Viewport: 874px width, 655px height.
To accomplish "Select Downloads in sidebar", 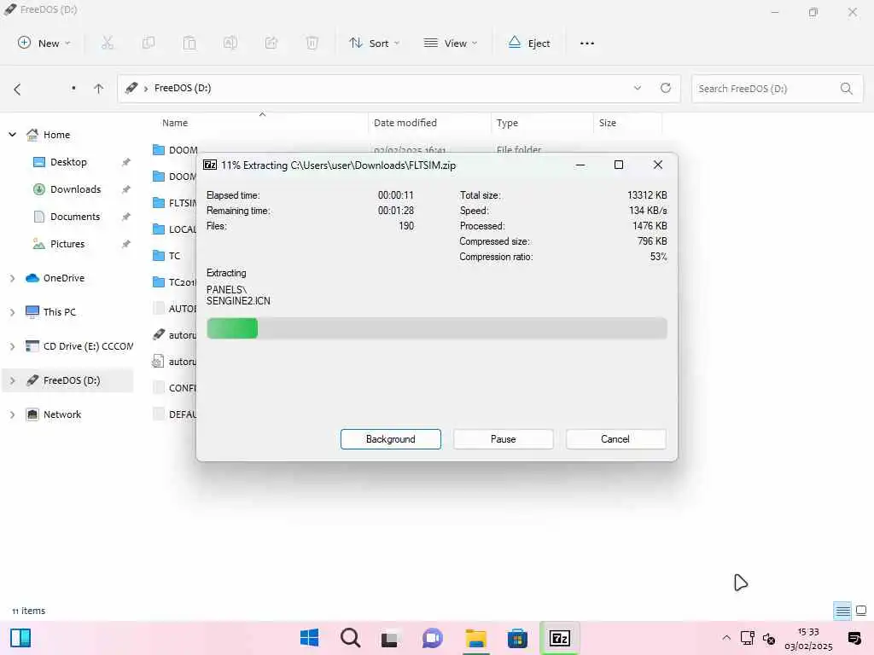I will pos(76,189).
